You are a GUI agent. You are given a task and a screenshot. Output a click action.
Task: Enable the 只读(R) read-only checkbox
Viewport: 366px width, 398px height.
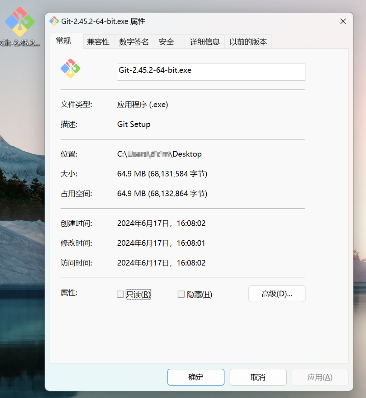(x=120, y=294)
